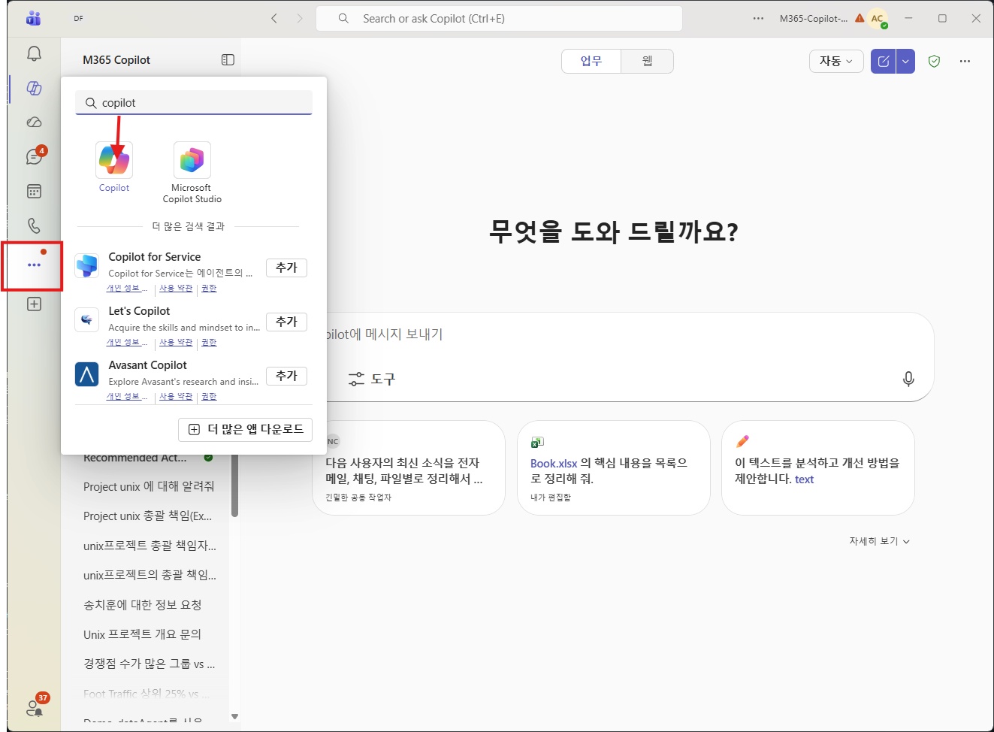The width and height of the screenshot is (994, 732).
Task: Open chat '송치훈에 대한 정보 요청'
Action: (x=143, y=605)
